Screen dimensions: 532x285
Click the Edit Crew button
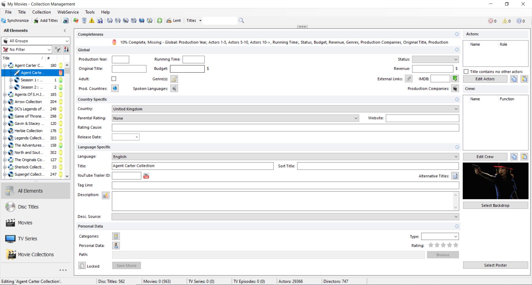(485, 157)
